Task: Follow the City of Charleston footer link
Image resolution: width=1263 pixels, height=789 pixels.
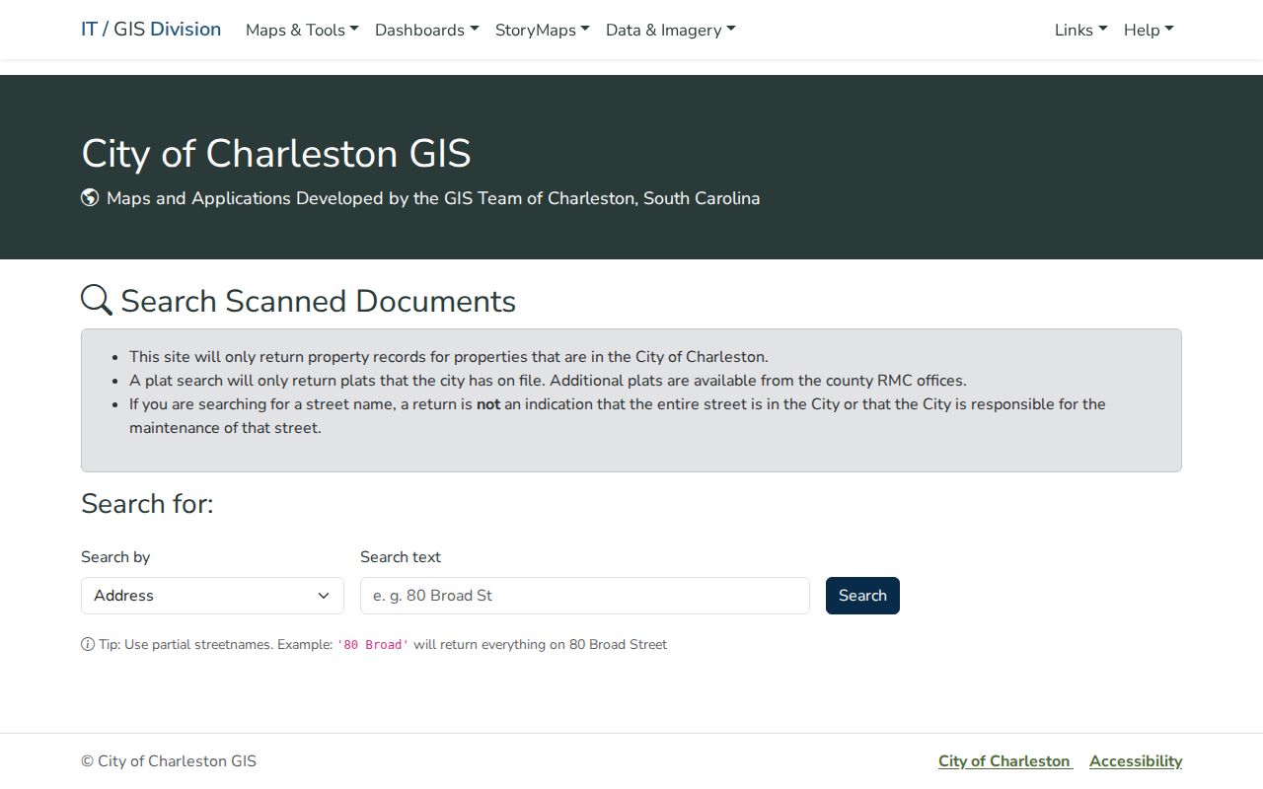Action: [x=1004, y=760]
